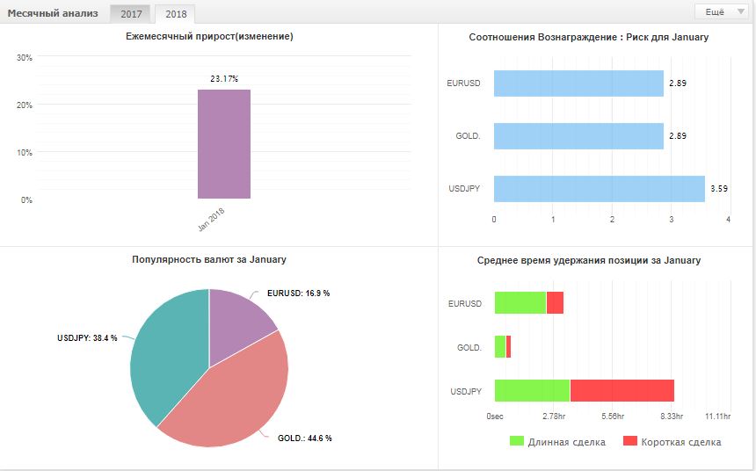Switch to the 2017 tab
The image size is (756, 471).
(131, 14)
